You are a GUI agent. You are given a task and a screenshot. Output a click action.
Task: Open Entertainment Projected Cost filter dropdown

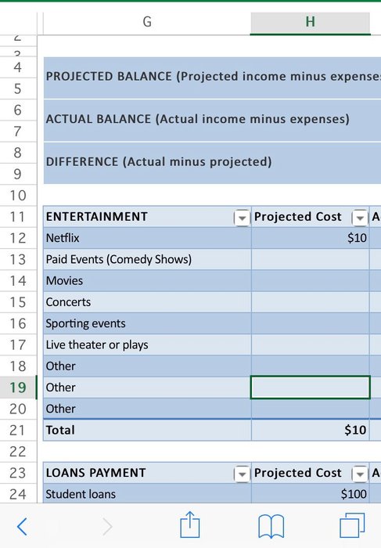(x=360, y=218)
